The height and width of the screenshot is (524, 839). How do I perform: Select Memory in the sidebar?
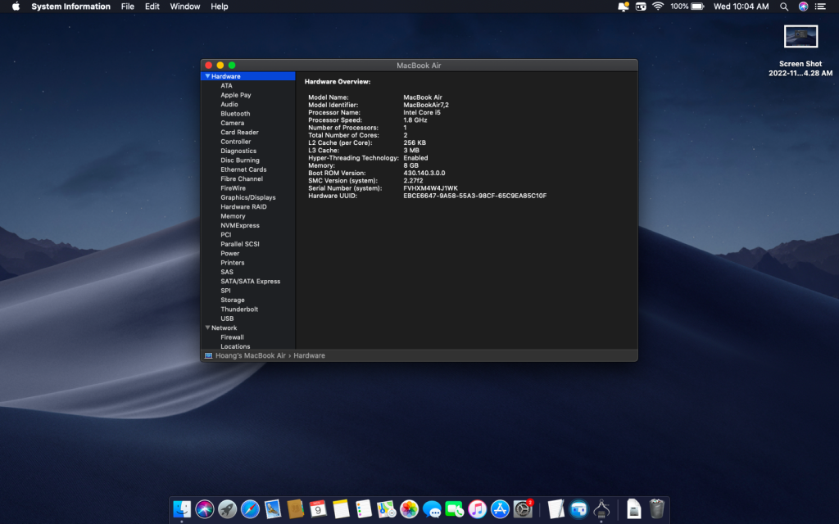click(x=233, y=216)
